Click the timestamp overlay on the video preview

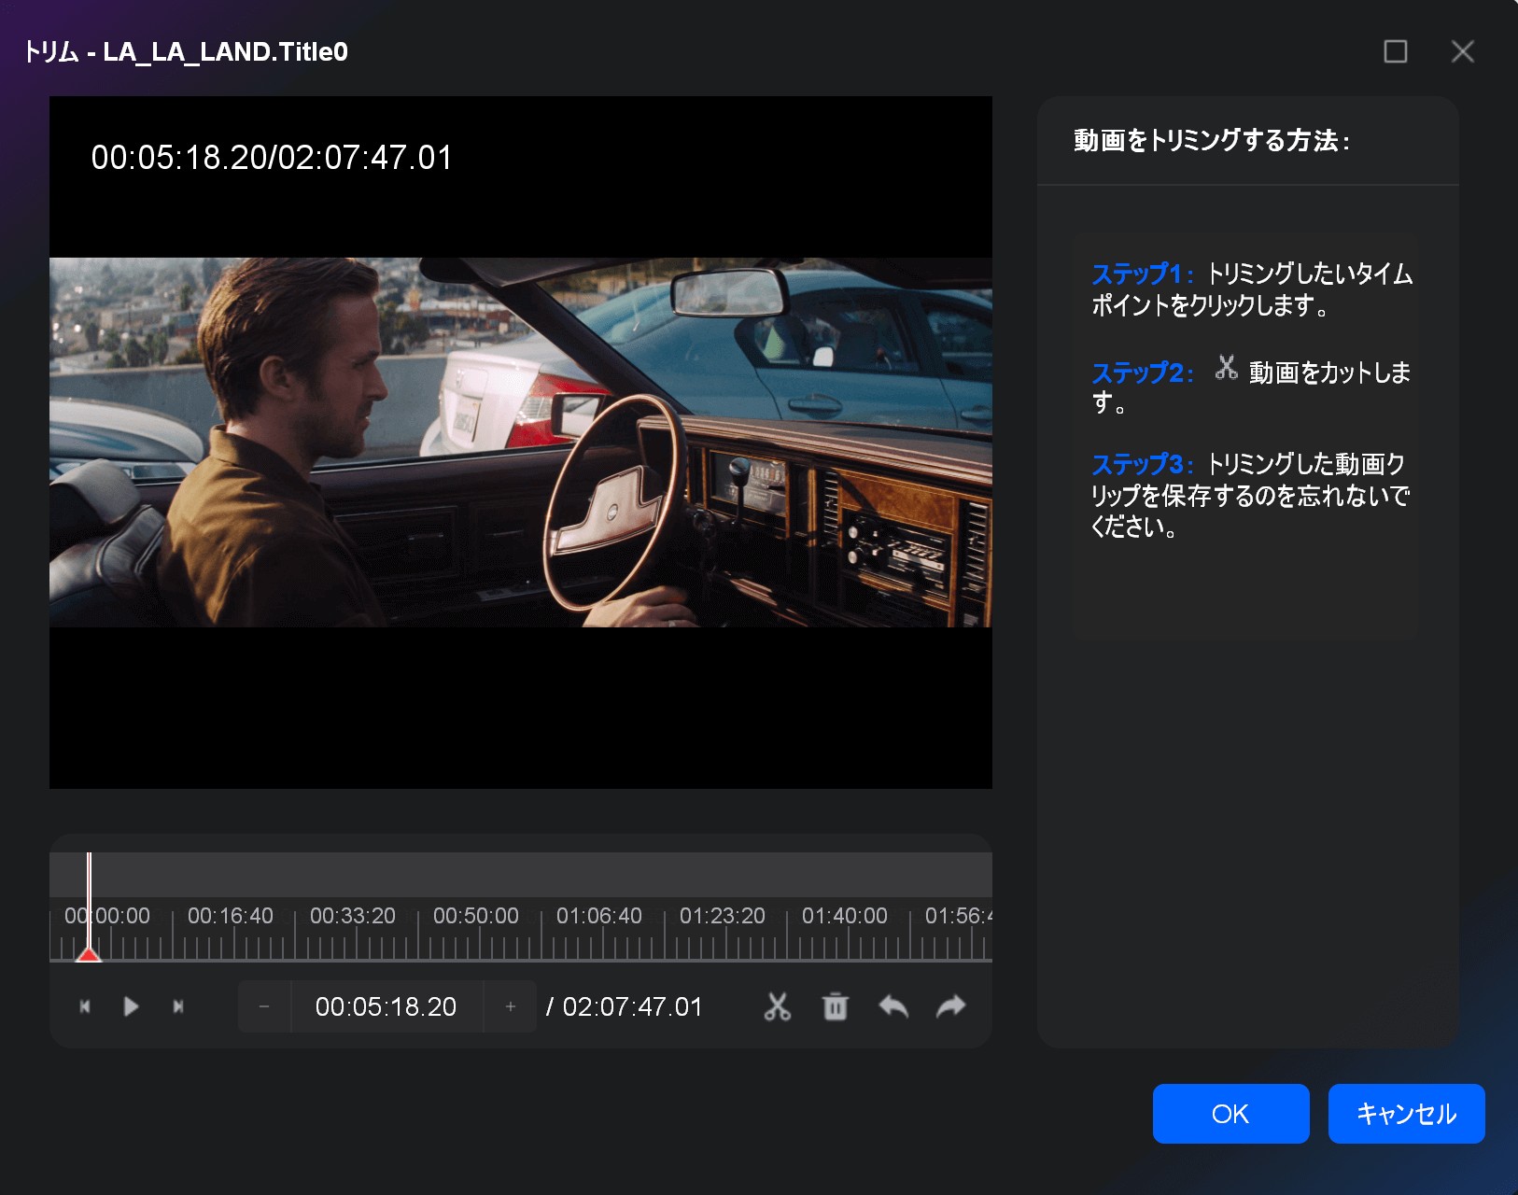click(272, 158)
